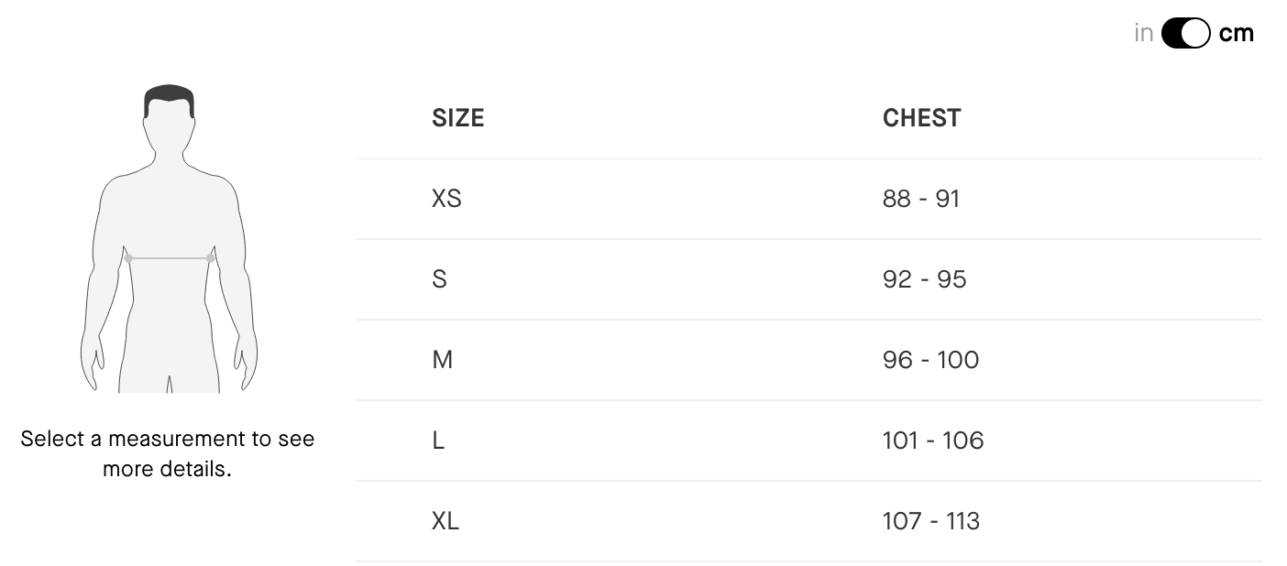Screen dimensions: 1287x566
Task: Click the male body silhouette illustration
Action: click(169, 239)
